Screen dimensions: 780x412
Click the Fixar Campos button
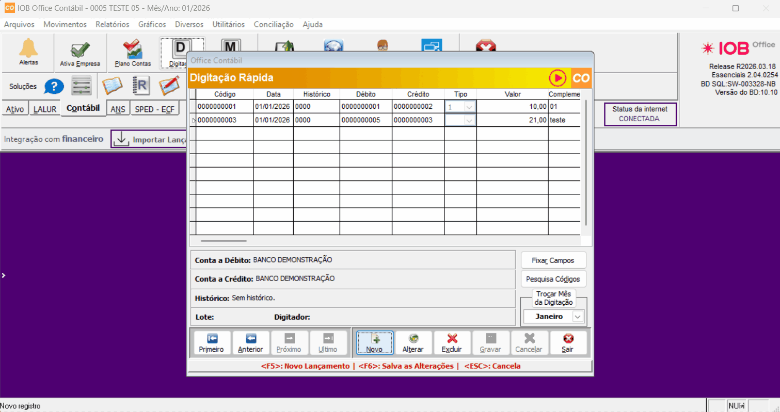pos(553,260)
